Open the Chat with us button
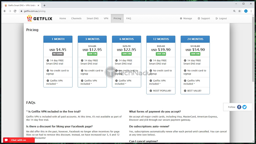256x144 pixels. 19,140
